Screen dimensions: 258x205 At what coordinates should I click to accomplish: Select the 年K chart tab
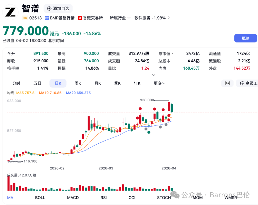tap(137, 83)
